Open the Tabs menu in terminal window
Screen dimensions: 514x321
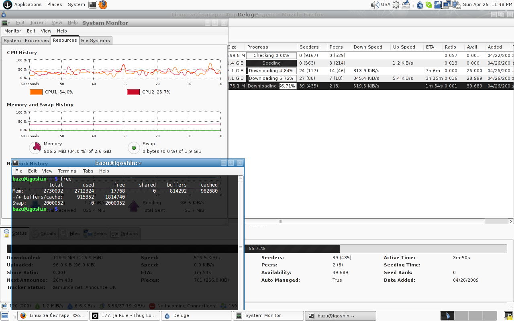[88, 171]
